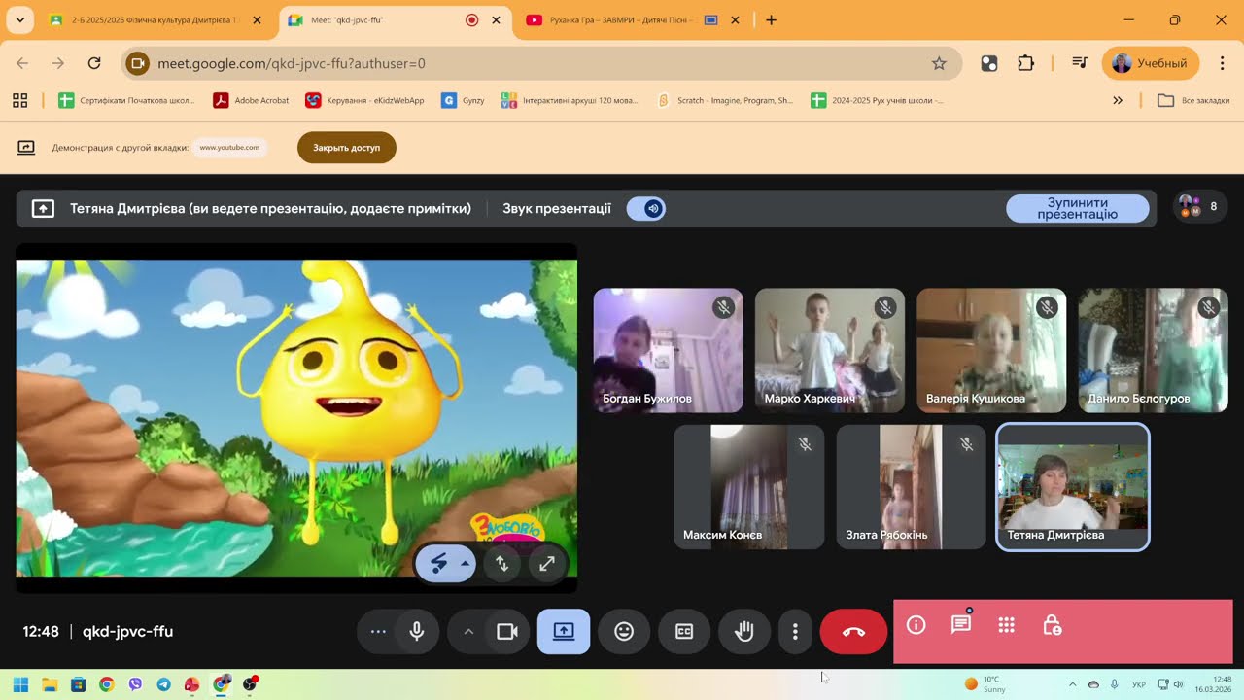The width and height of the screenshot is (1244, 700).
Task: Open Сертифікати Початкова школа bookmark
Action: [127, 100]
